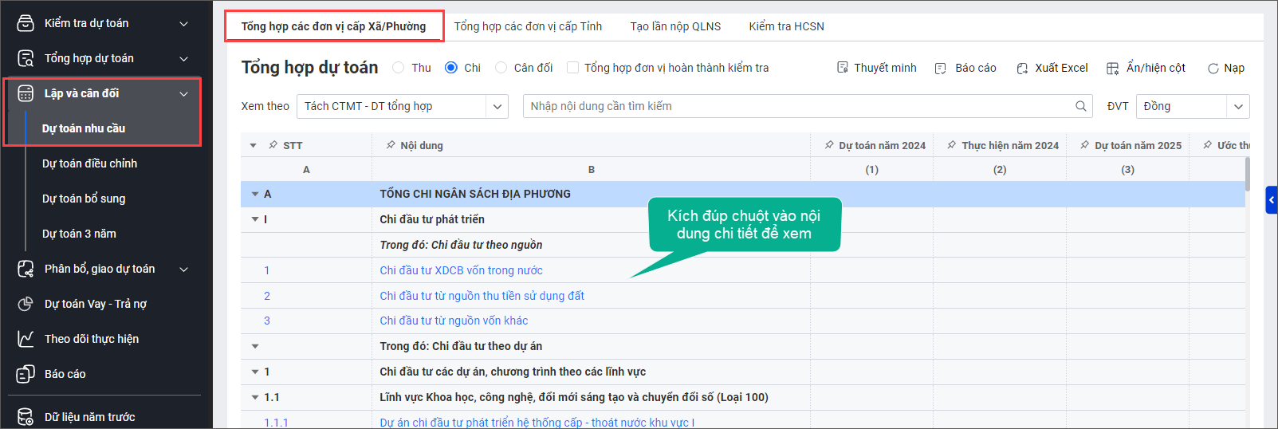Click the Xuất Excel export icon

[1022, 69]
